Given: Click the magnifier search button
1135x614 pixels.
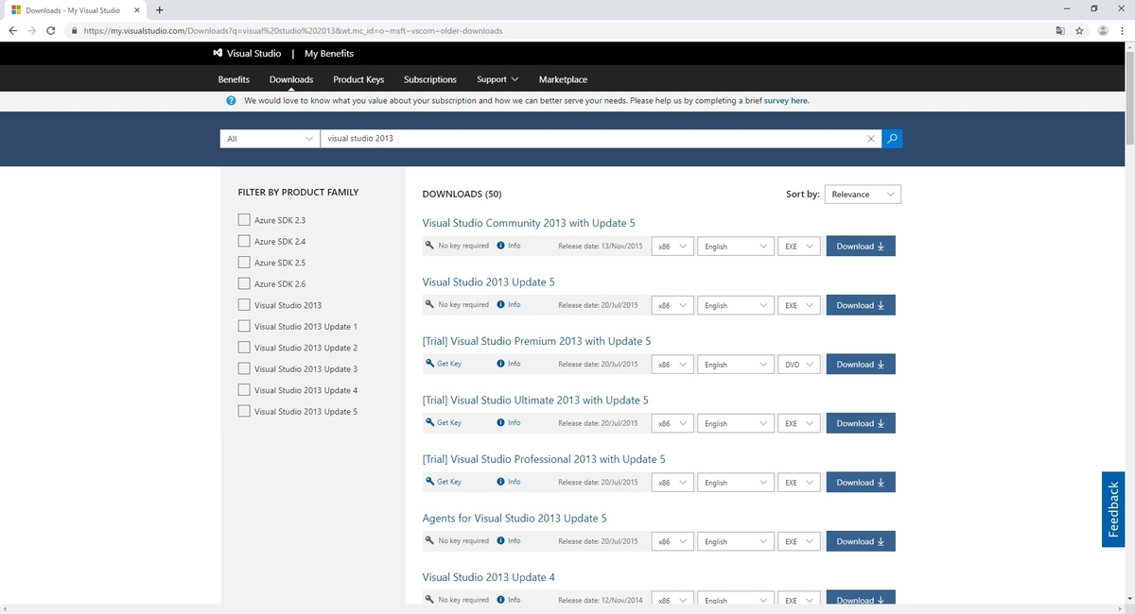Looking at the screenshot, I should click(892, 138).
